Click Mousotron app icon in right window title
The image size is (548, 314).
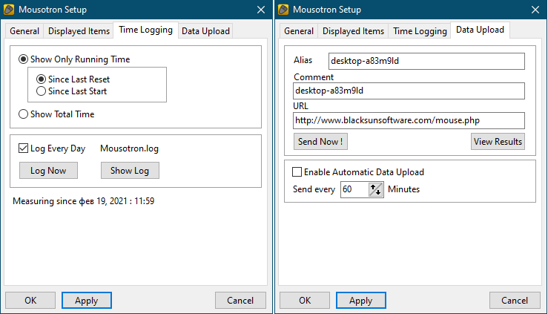[283, 10]
